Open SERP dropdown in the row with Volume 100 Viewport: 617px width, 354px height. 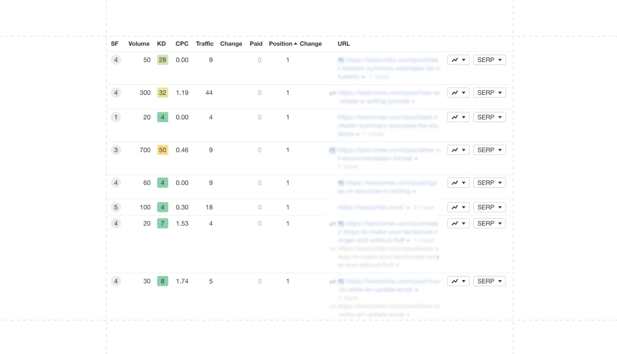coord(489,207)
